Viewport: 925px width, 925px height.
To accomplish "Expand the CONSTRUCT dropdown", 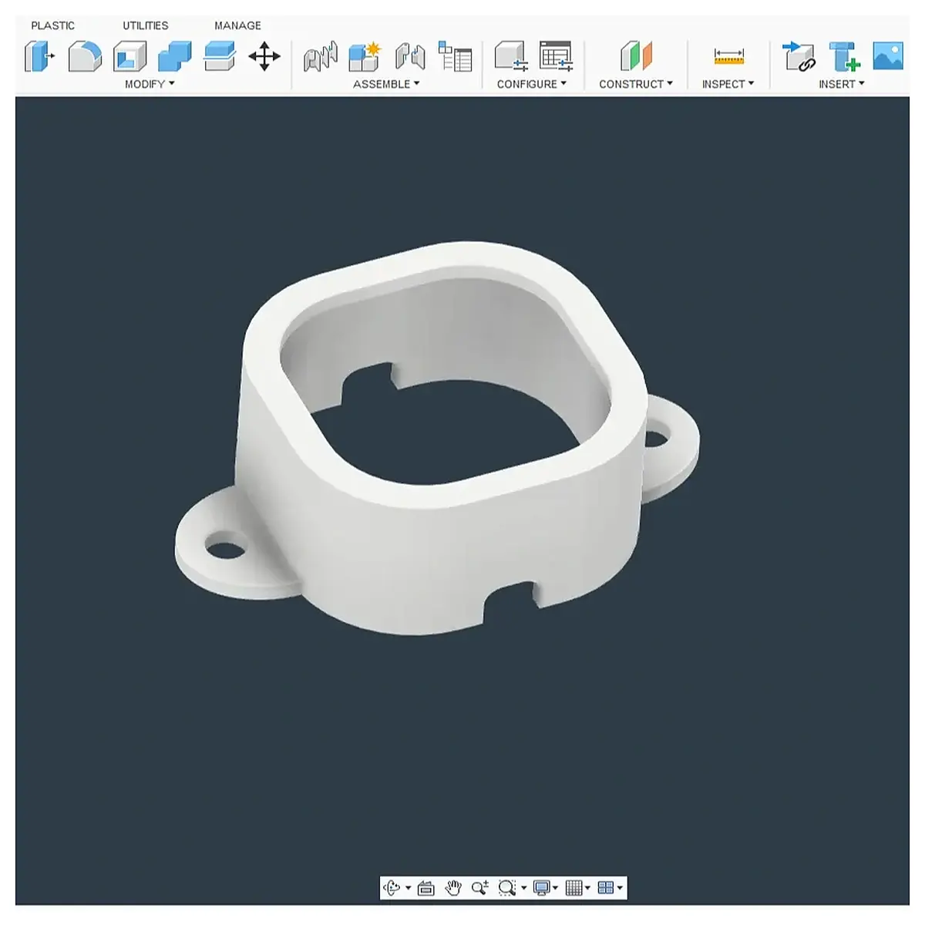I will point(636,84).
